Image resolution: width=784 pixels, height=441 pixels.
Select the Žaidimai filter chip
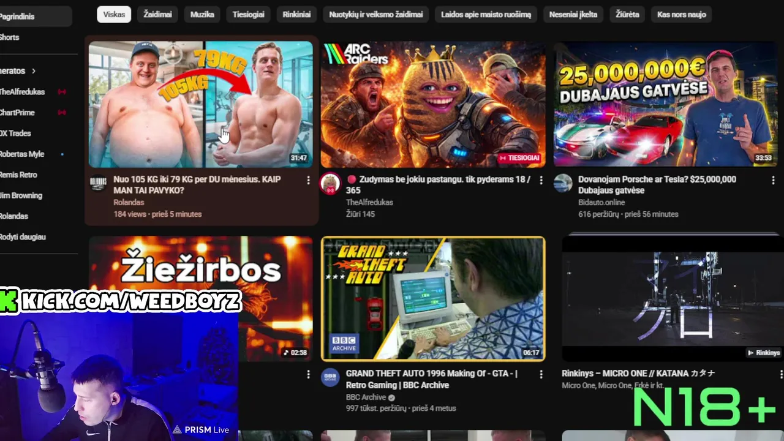pyautogui.click(x=157, y=14)
